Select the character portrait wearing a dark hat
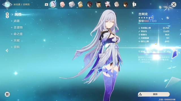The width and height of the screenshot is (181, 101). [98, 4]
